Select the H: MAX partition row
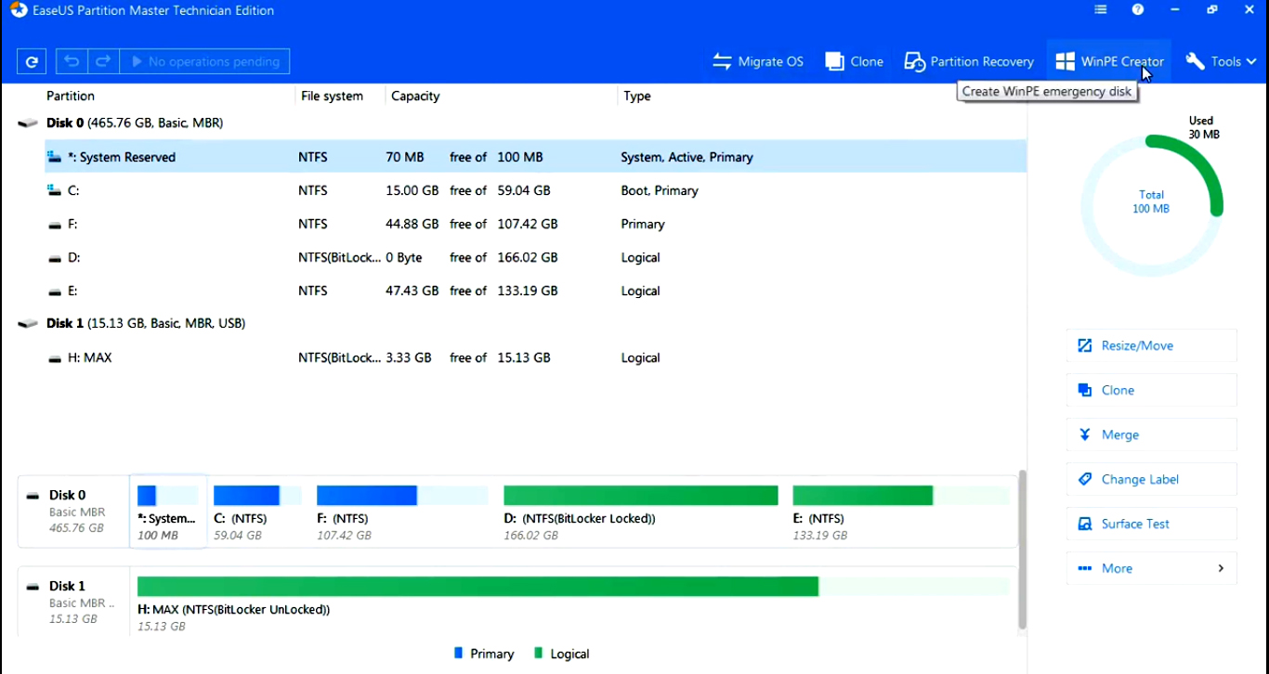The image size is (1269, 674). [x=535, y=357]
